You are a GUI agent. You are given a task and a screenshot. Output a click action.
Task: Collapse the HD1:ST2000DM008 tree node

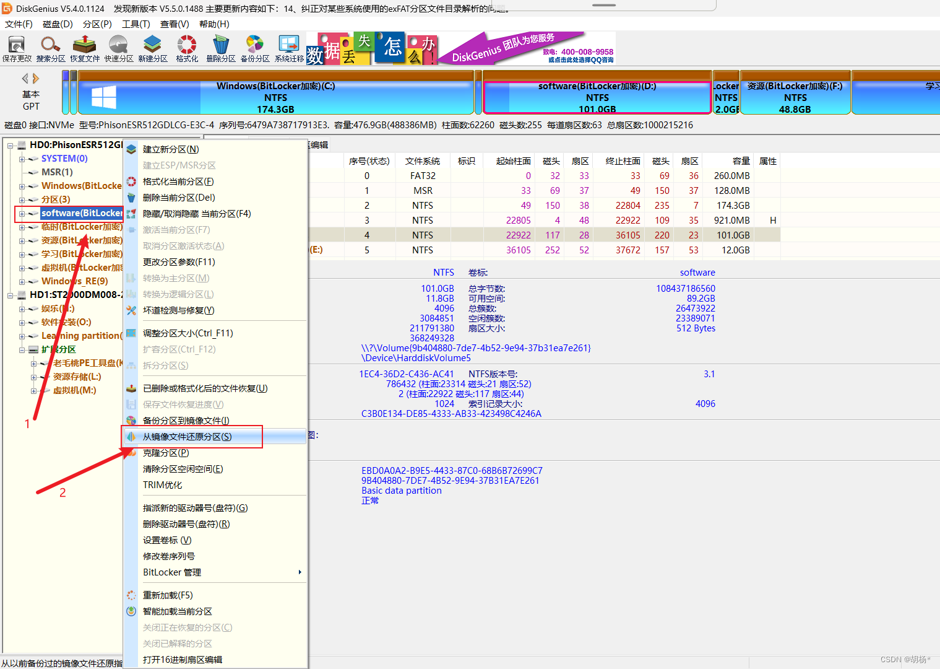point(11,295)
